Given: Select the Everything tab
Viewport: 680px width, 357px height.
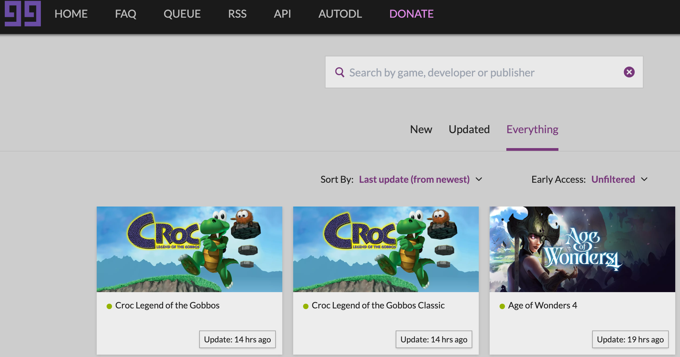Looking at the screenshot, I should click(x=532, y=129).
